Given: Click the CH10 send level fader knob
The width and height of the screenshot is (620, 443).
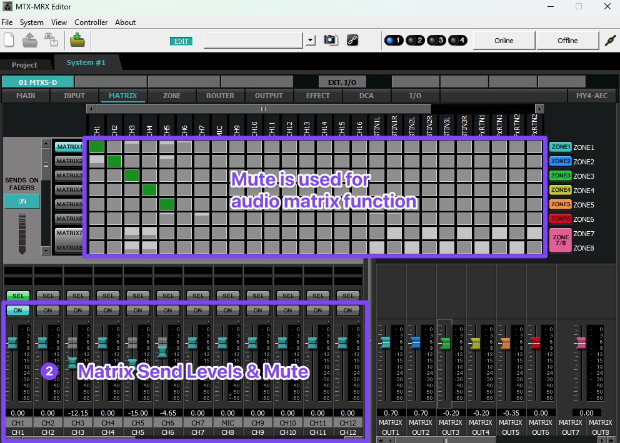Looking at the screenshot, I should (282, 343).
